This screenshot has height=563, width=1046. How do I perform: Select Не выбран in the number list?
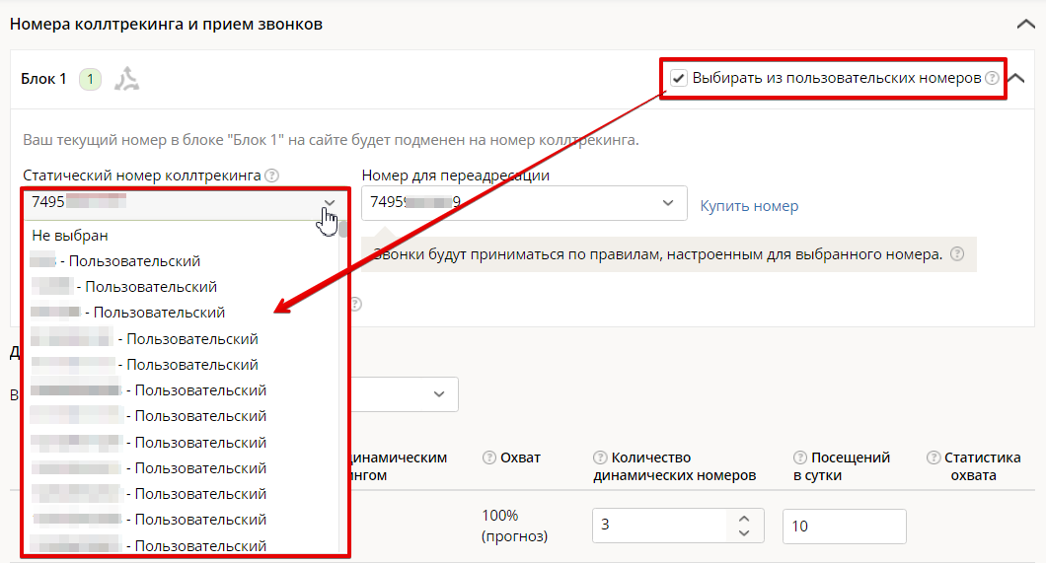click(x=69, y=236)
